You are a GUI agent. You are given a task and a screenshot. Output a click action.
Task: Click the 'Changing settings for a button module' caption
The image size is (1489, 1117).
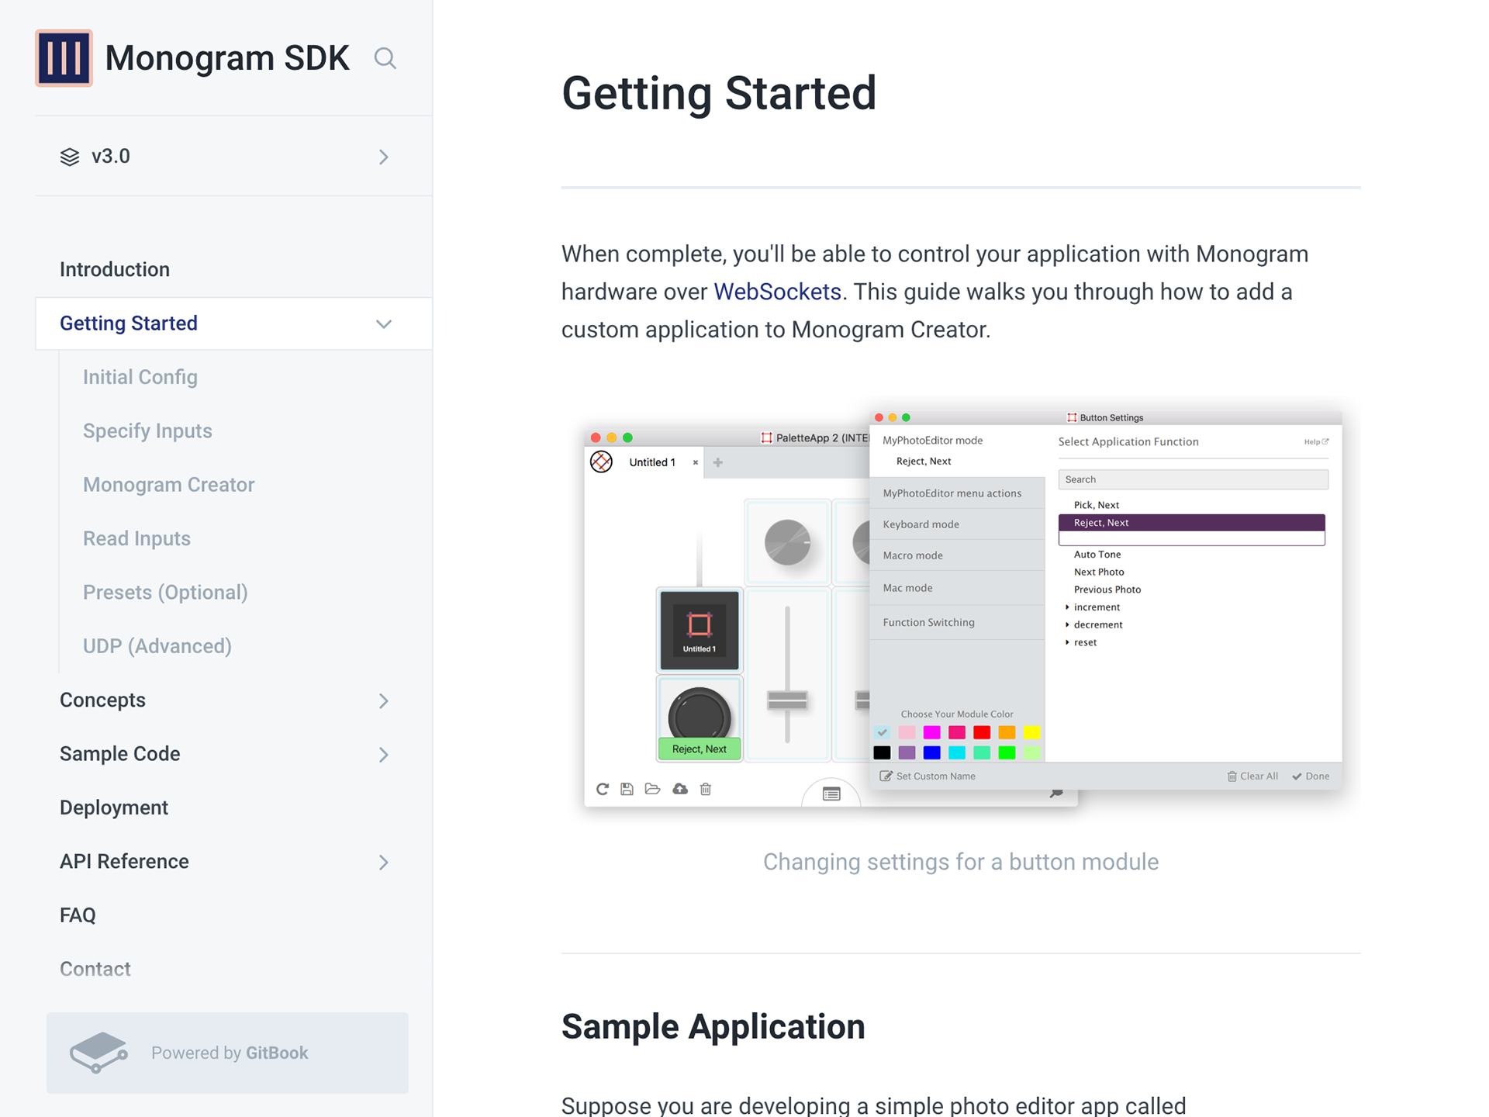point(961,862)
